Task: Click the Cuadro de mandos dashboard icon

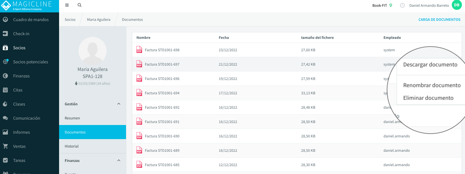Action: click(x=5, y=19)
